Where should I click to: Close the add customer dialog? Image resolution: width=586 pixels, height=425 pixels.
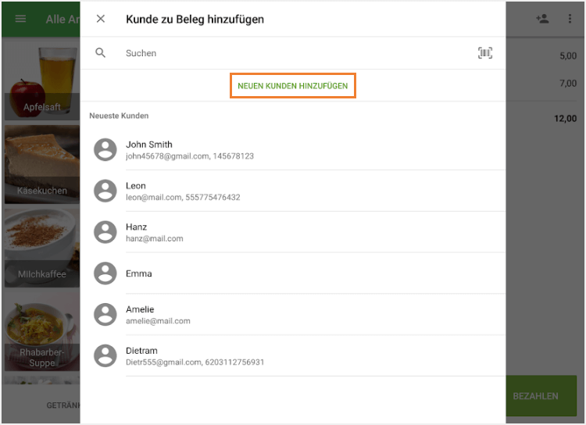(x=101, y=19)
